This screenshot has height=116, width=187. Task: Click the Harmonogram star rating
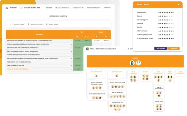pos(166,20)
